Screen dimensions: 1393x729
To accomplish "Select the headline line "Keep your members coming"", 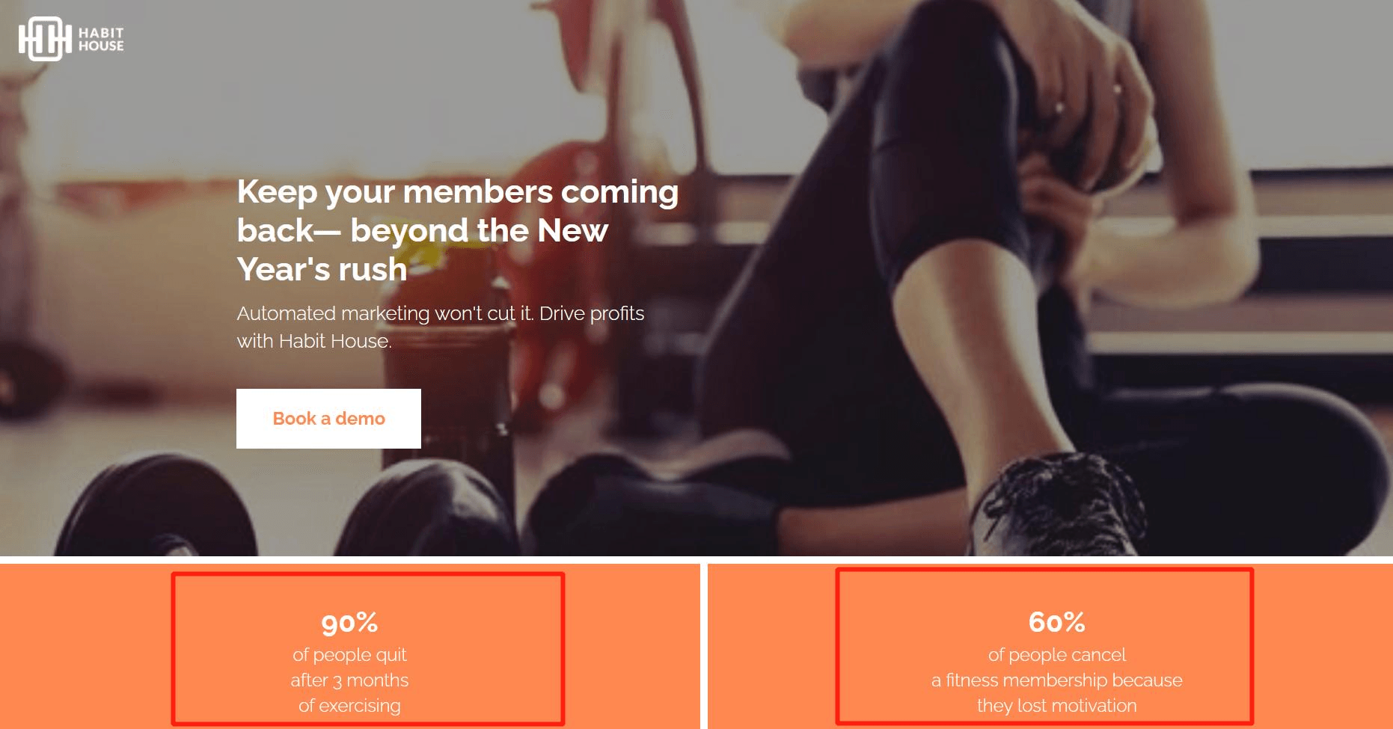I will click(x=457, y=191).
